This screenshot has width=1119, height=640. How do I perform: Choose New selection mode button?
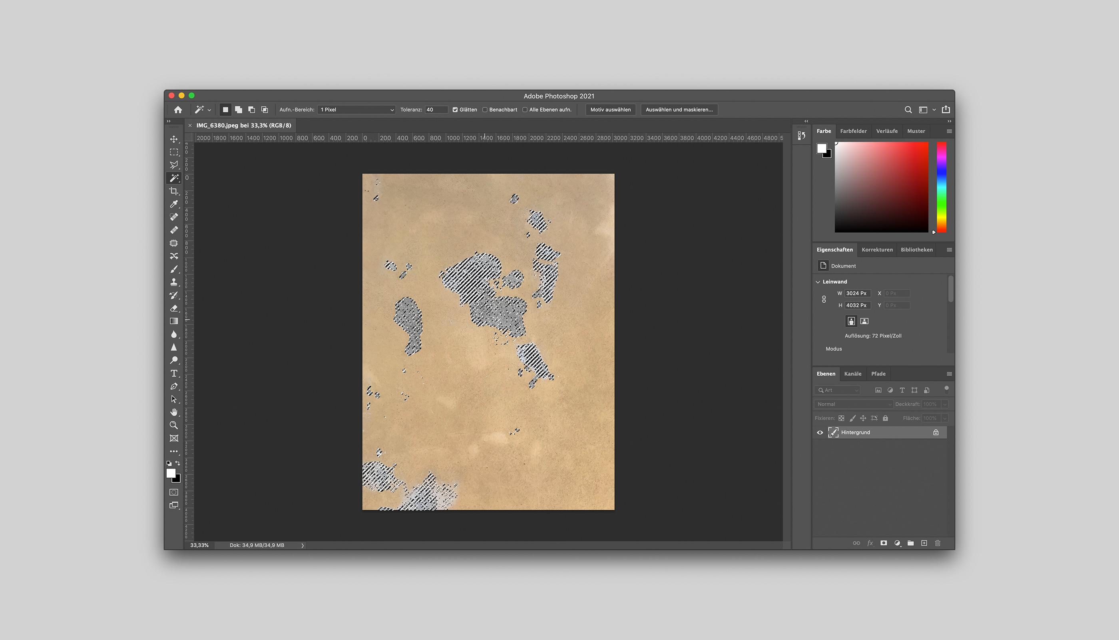225,110
